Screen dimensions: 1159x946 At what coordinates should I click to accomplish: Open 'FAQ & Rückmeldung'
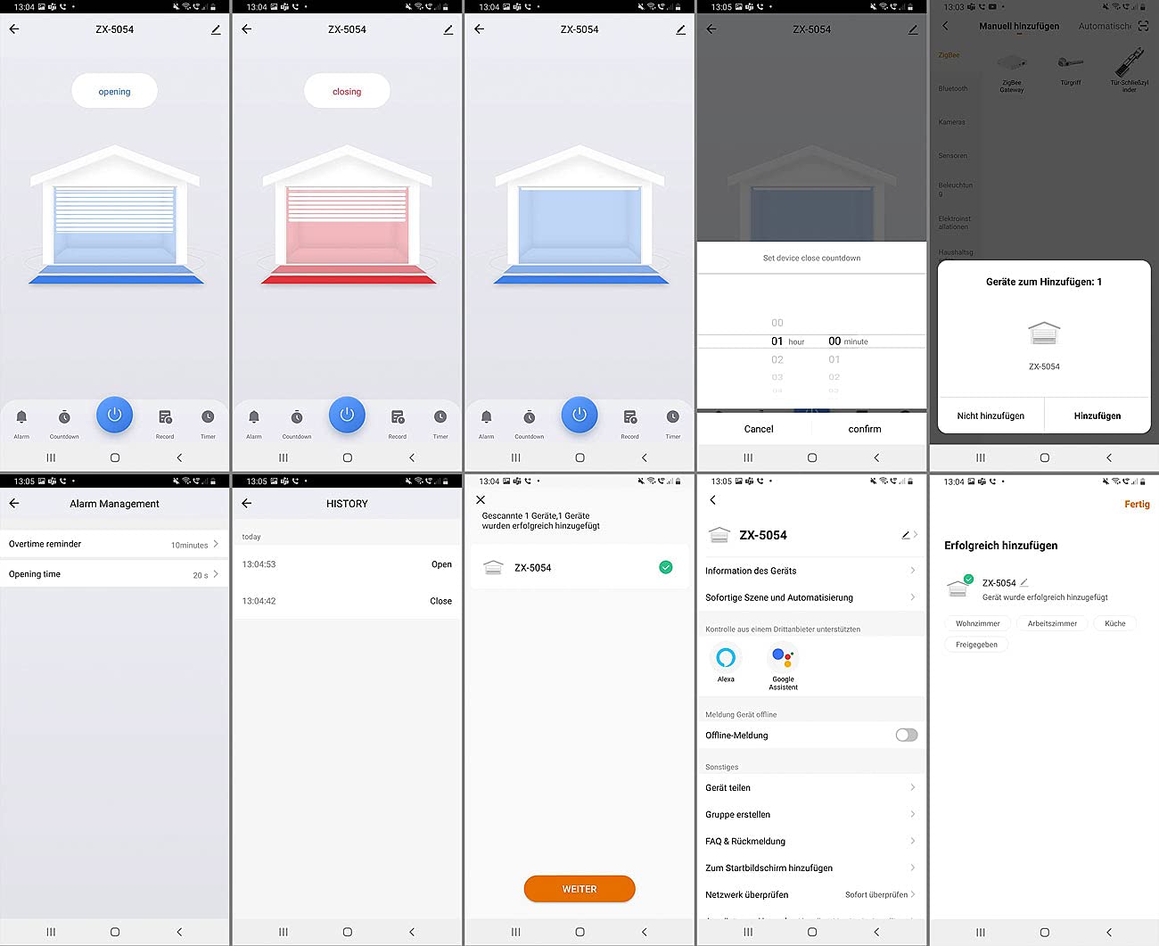811,842
